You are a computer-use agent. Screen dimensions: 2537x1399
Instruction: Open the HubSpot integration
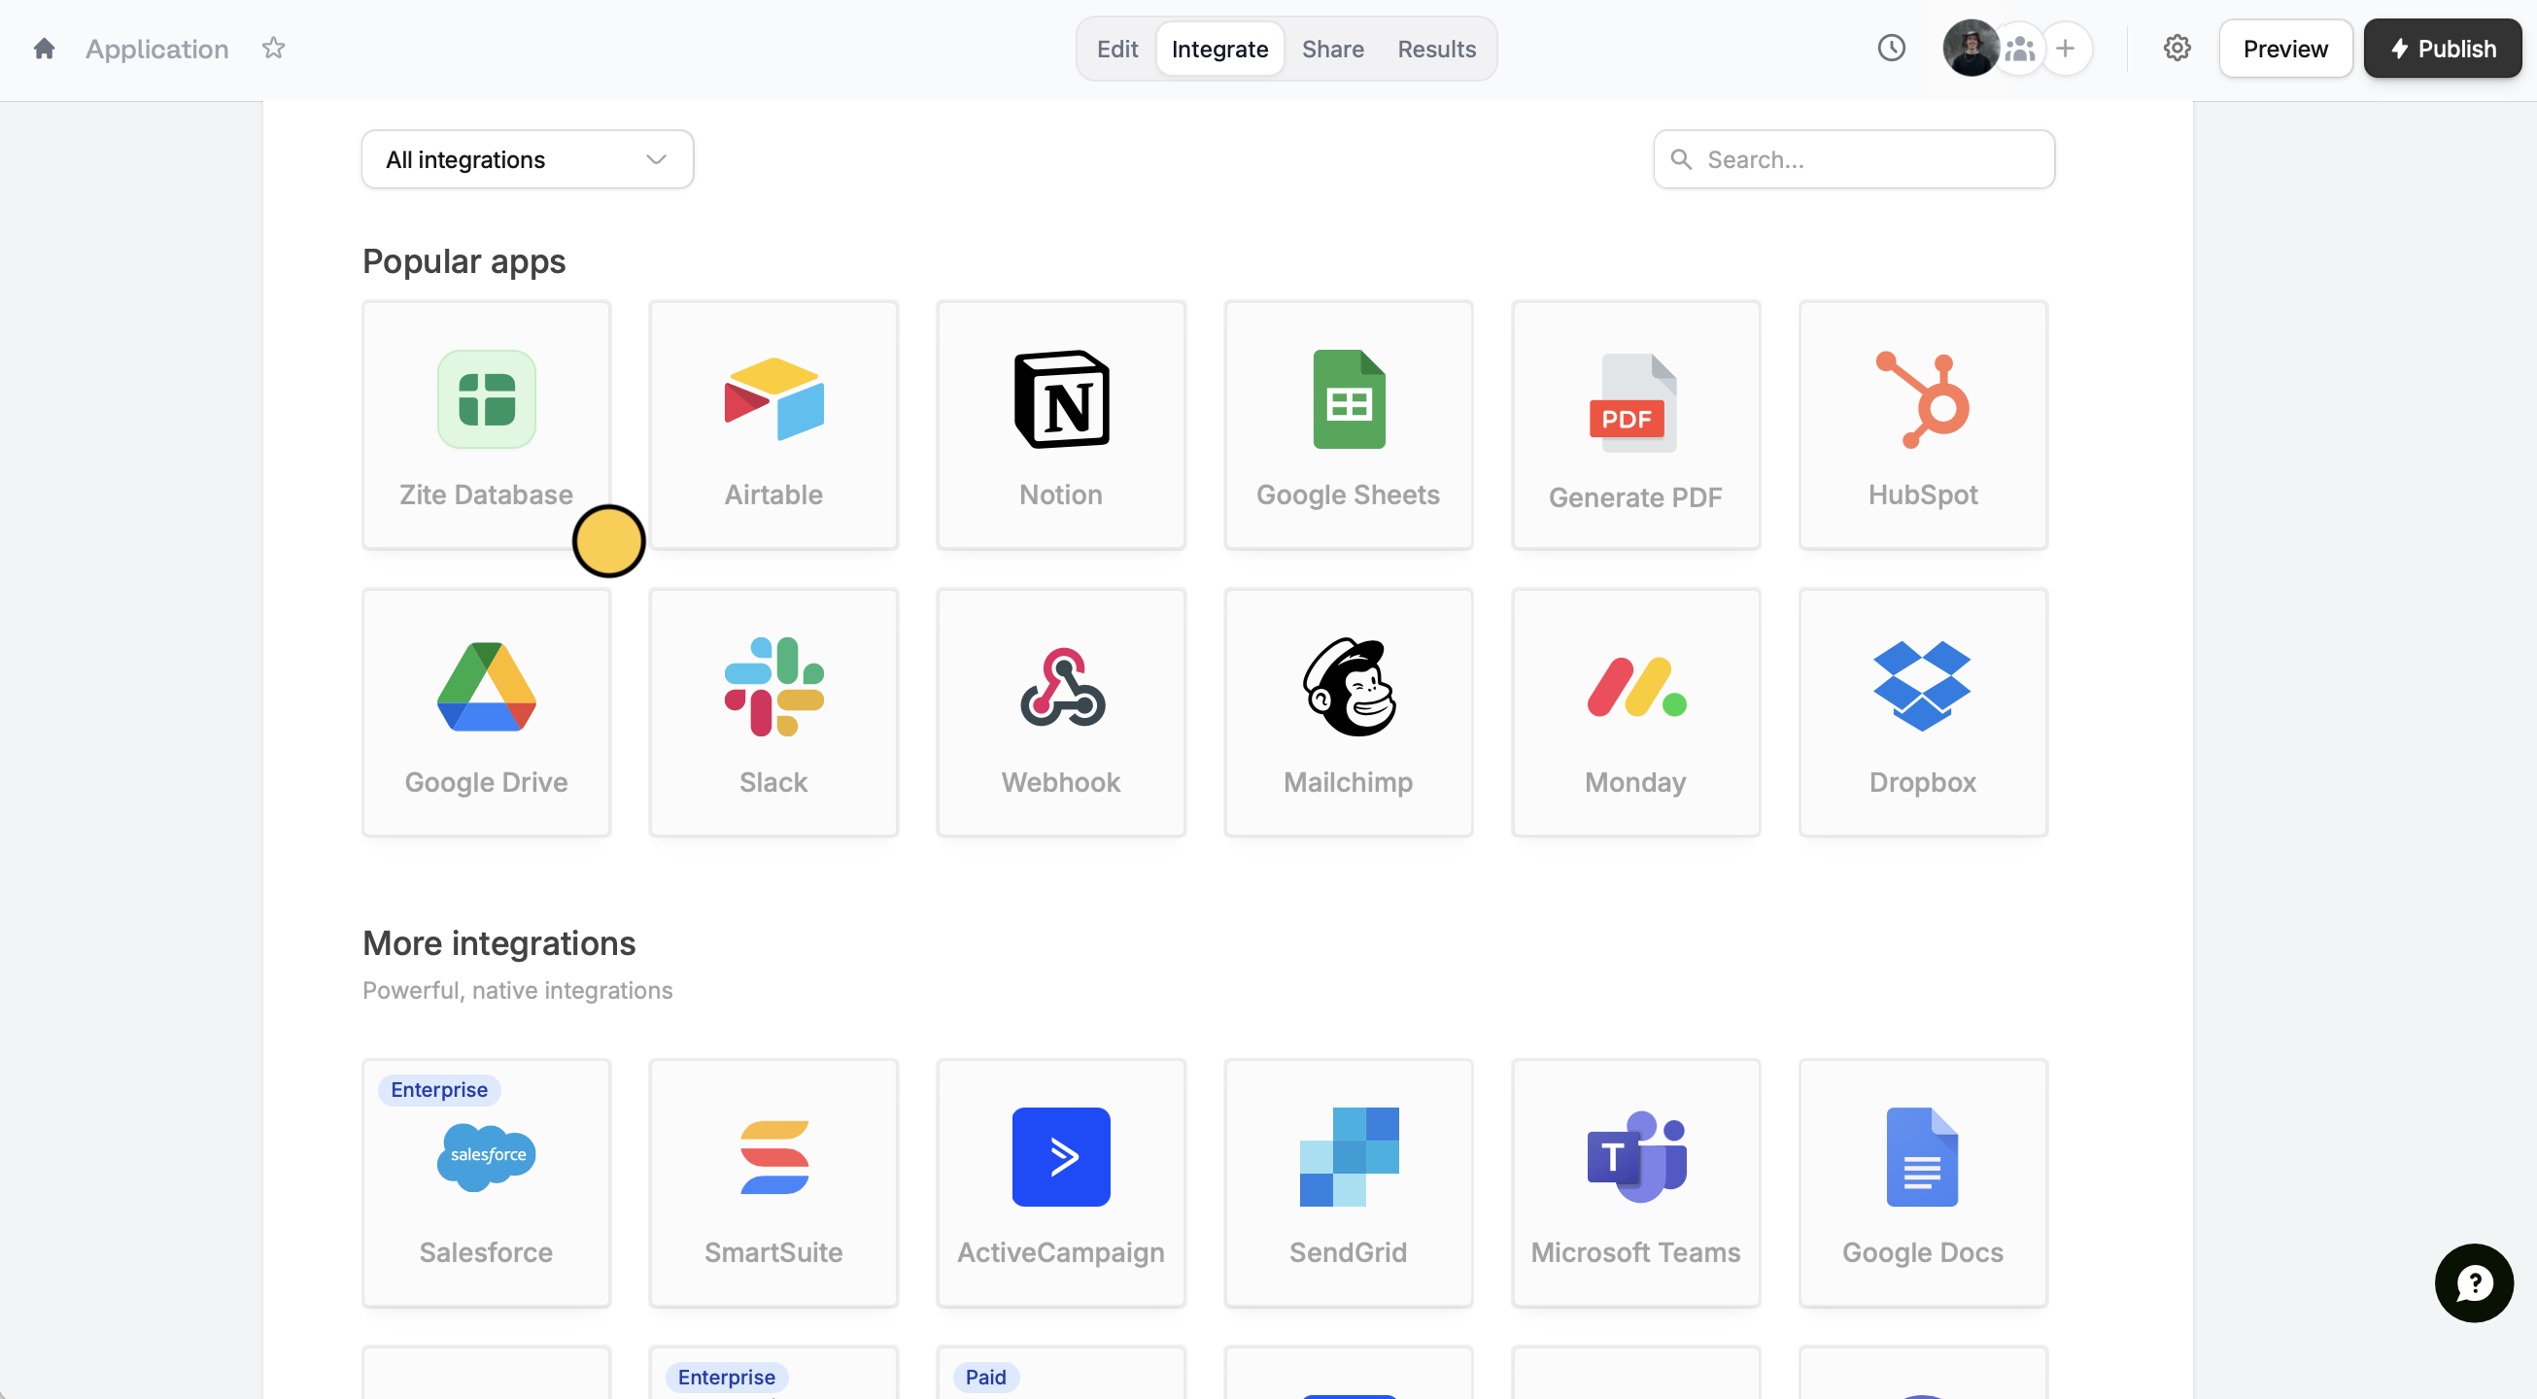[x=1923, y=425]
